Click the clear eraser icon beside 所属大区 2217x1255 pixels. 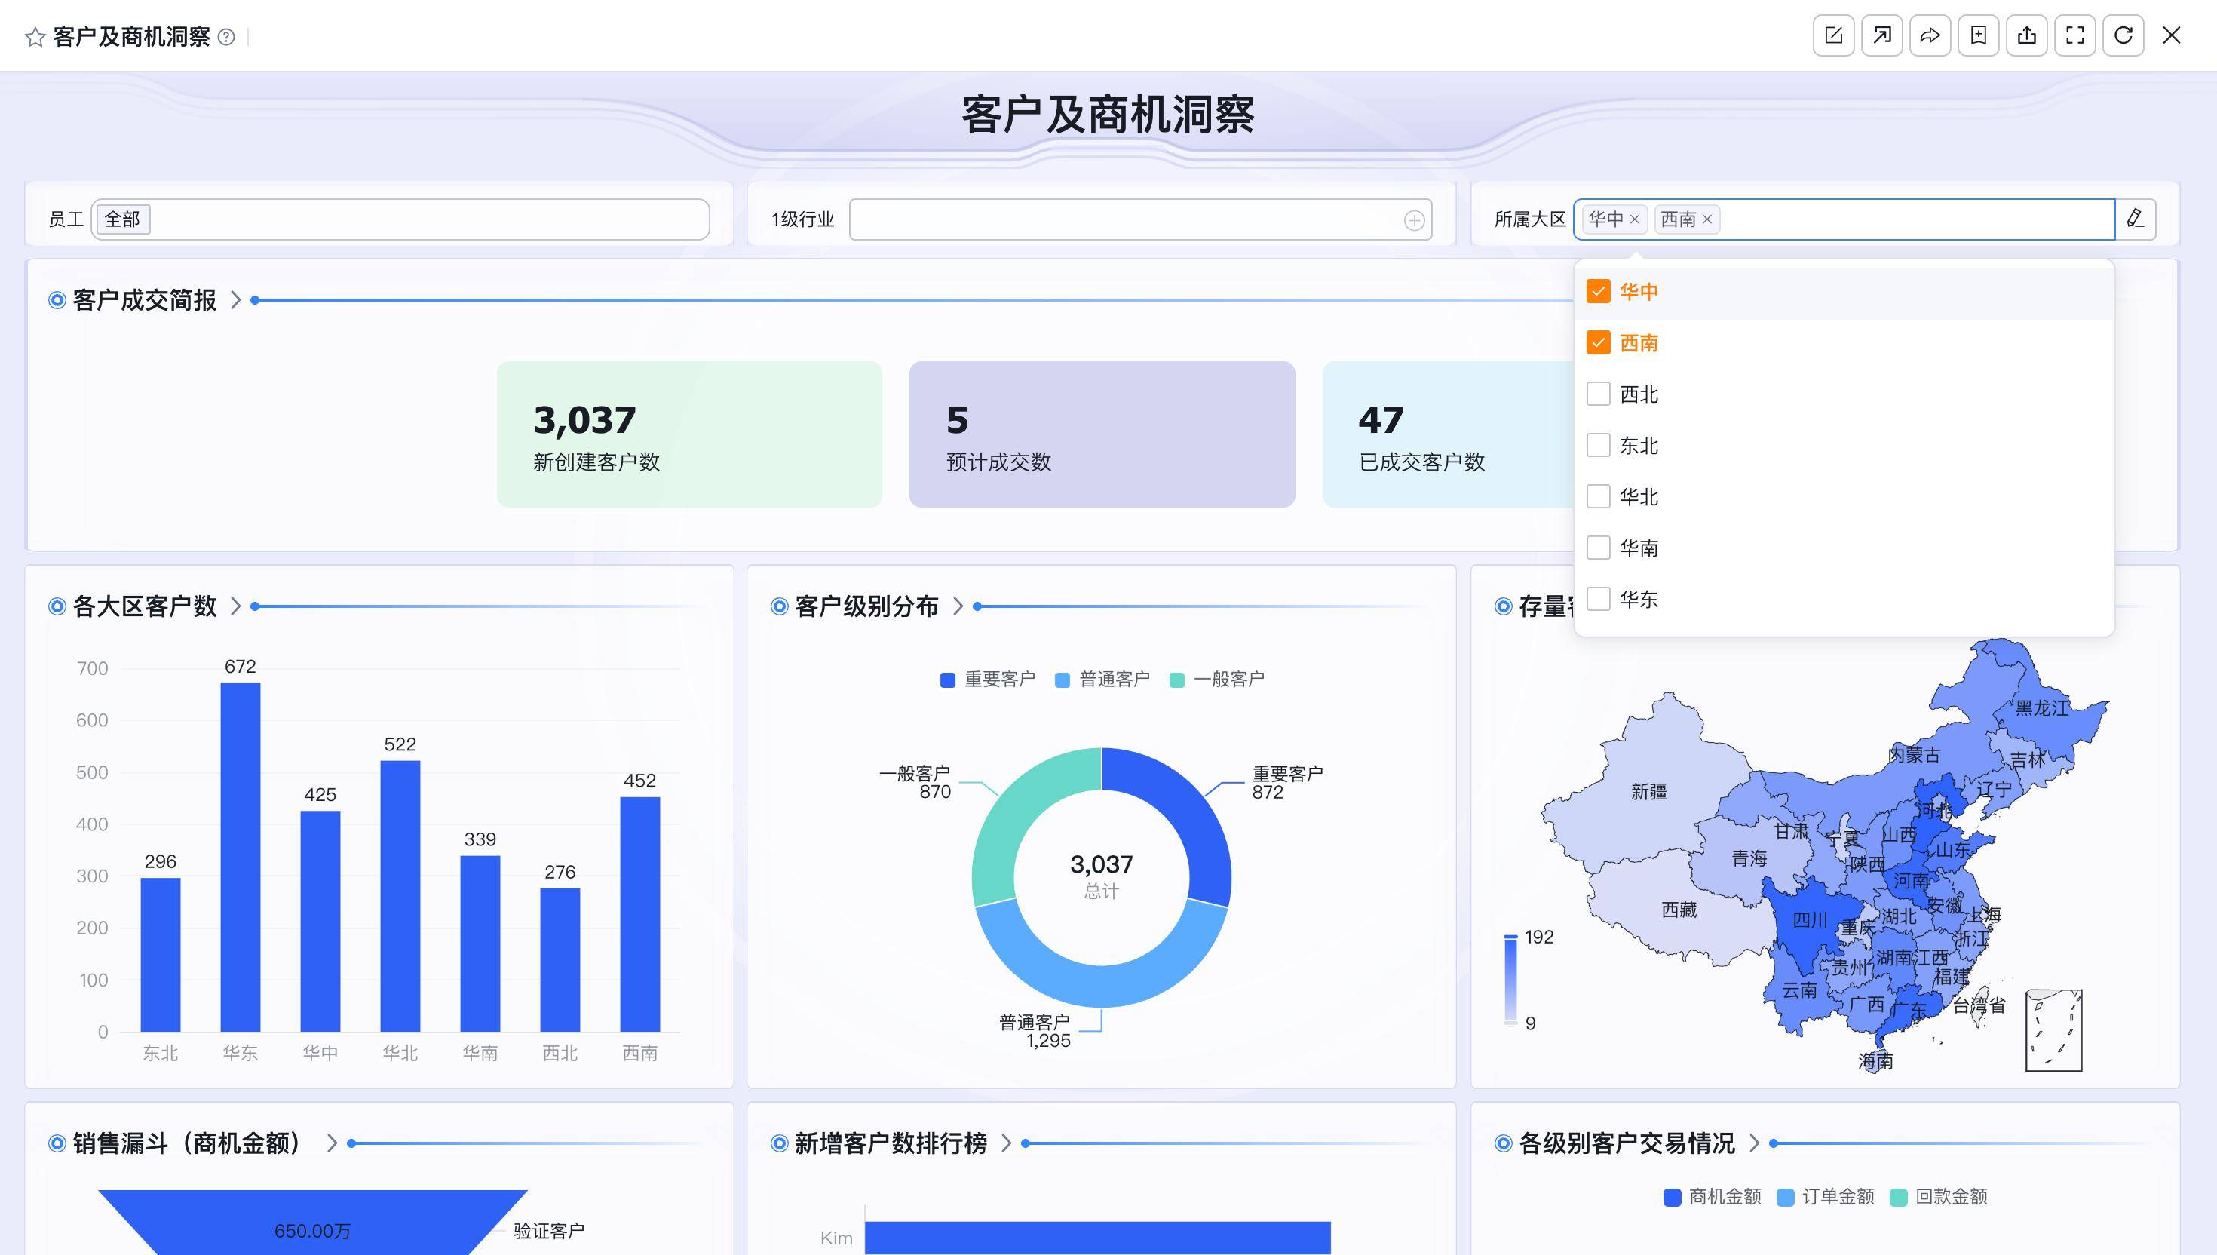click(x=2135, y=219)
